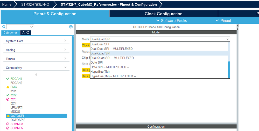The image size is (259, 131).
Task: Click the warning triangle beside OCTOSPI1
Action: (8, 116)
